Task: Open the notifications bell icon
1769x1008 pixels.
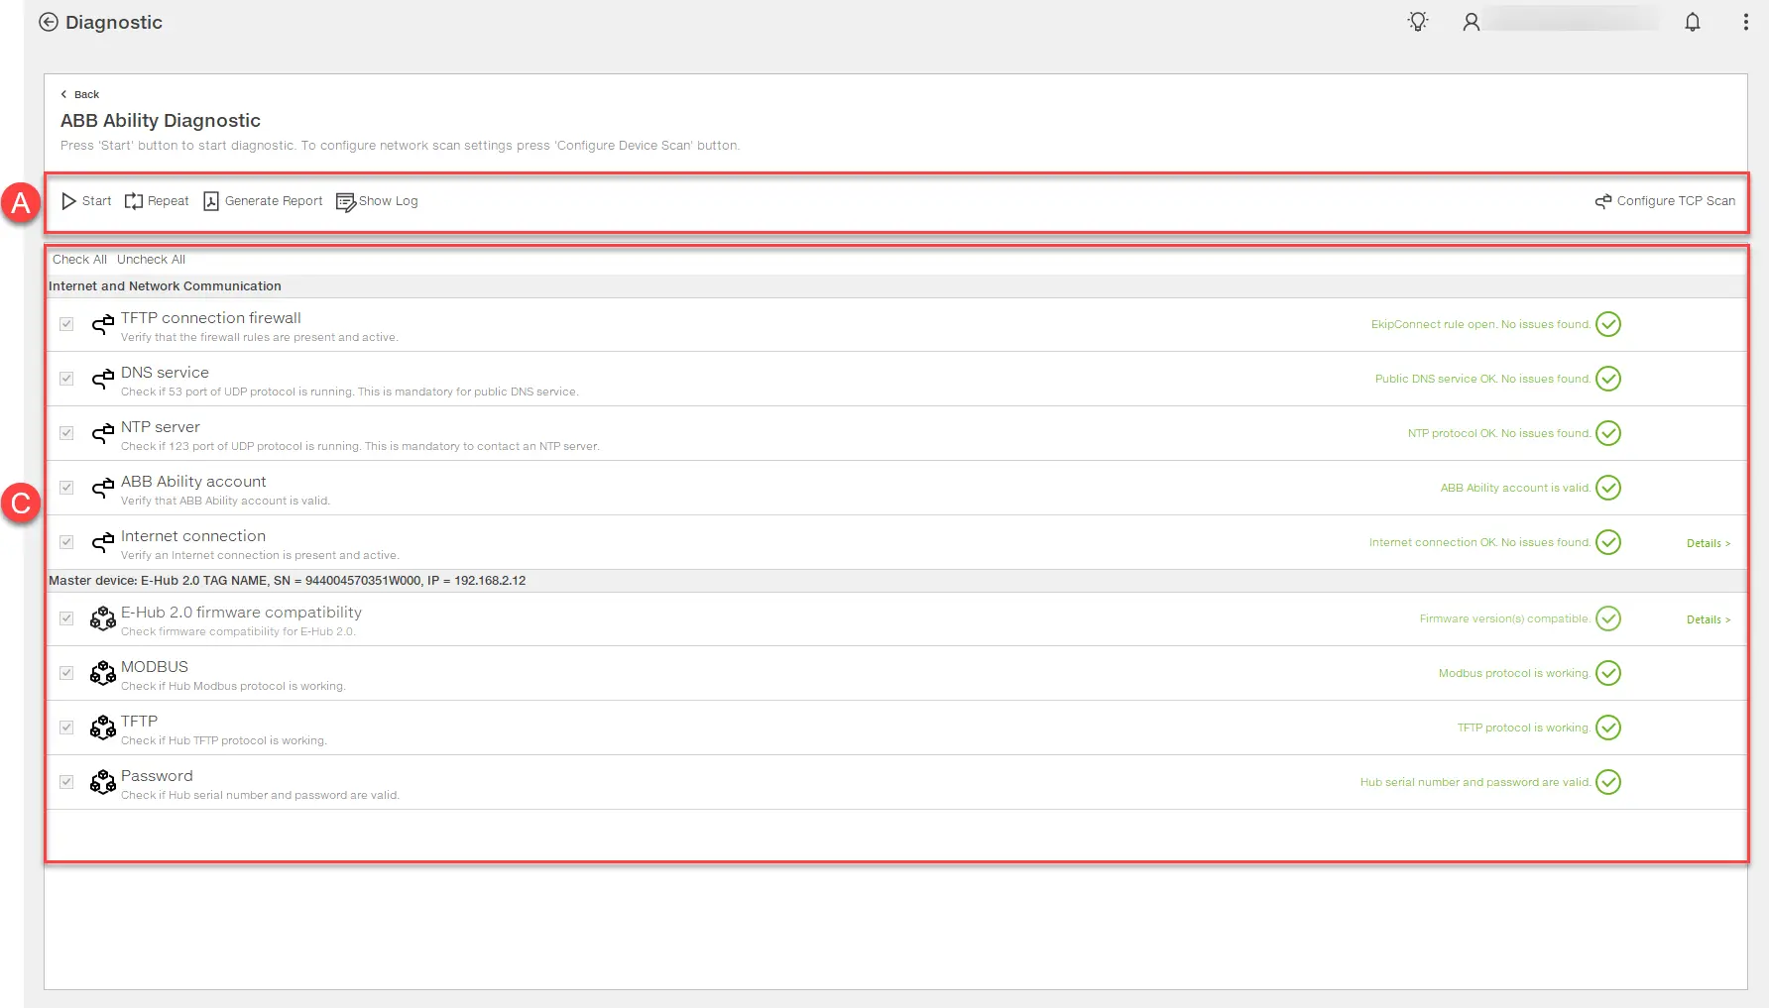Action: tap(1692, 22)
